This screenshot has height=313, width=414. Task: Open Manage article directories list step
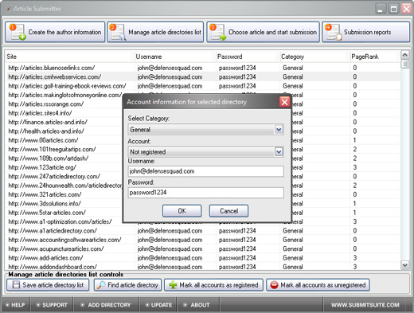[x=155, y=32]
